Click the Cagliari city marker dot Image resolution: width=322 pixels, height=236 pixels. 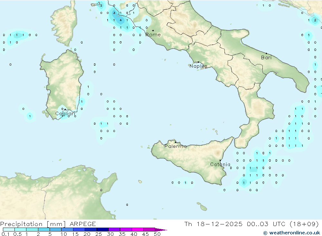(x=65, y=109)
